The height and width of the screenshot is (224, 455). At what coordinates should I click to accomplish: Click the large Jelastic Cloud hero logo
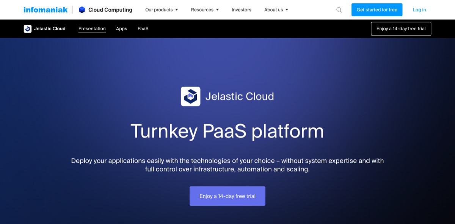190,96
